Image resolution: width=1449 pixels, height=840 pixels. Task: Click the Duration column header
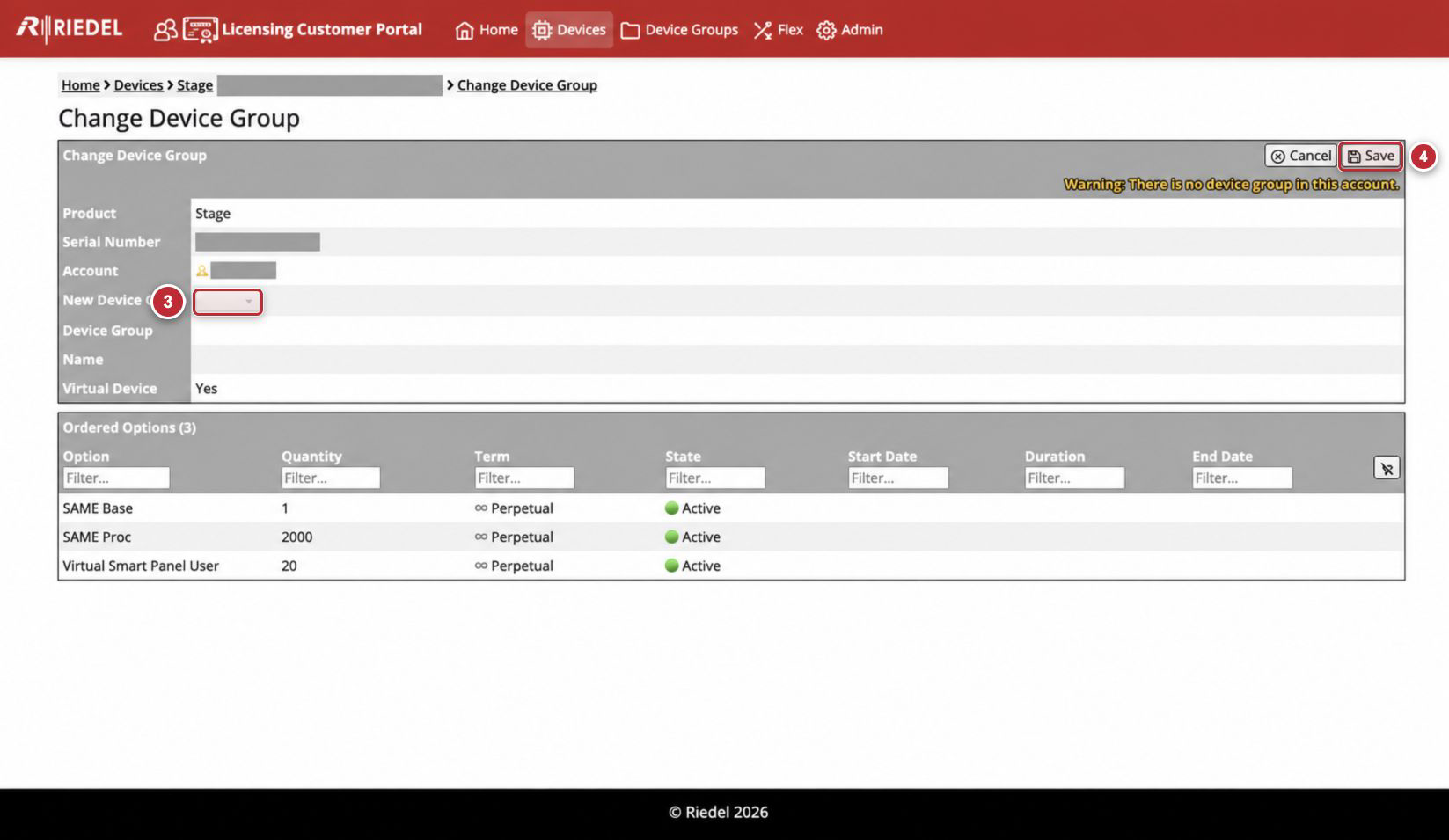pos(1055,457)
